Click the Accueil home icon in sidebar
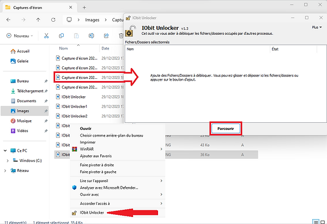The width and height of the screenshot is (327, 224). pos(13,51)
